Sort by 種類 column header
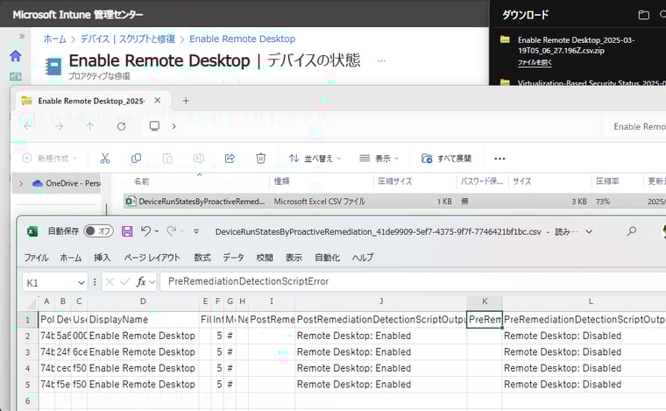This screenshot has height=411, width=666. coord(281,181)
